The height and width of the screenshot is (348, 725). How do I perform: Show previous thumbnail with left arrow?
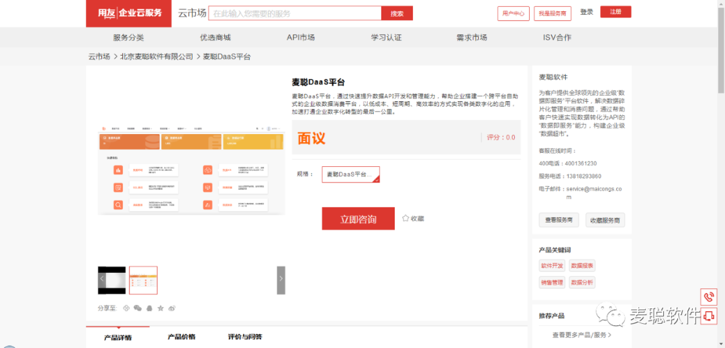[x=102, y=278]
